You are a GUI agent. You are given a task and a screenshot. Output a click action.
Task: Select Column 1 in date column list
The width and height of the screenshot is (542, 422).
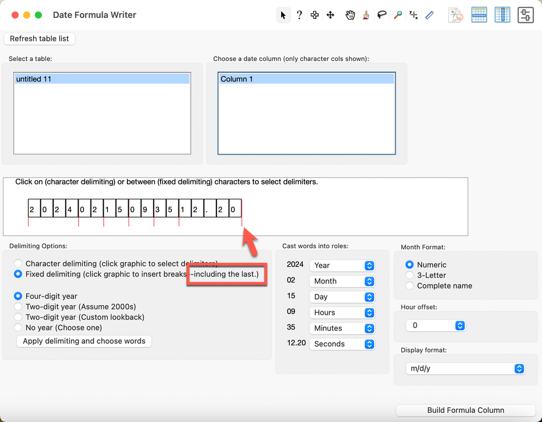click(307, 79)
